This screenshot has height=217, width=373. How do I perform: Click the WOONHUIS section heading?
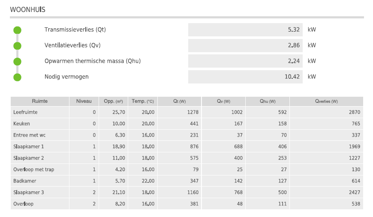coord(27,9)
